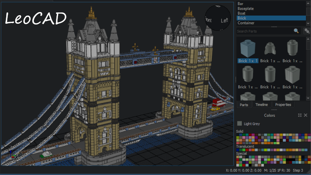Click into the Search Parts field
Screen dimensions: 311x175
point(264,31)
